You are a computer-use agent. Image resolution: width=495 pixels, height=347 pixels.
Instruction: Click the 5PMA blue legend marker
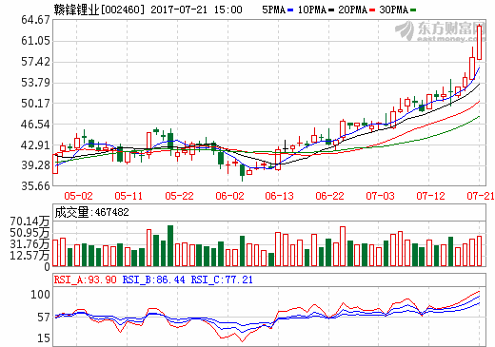290,10
